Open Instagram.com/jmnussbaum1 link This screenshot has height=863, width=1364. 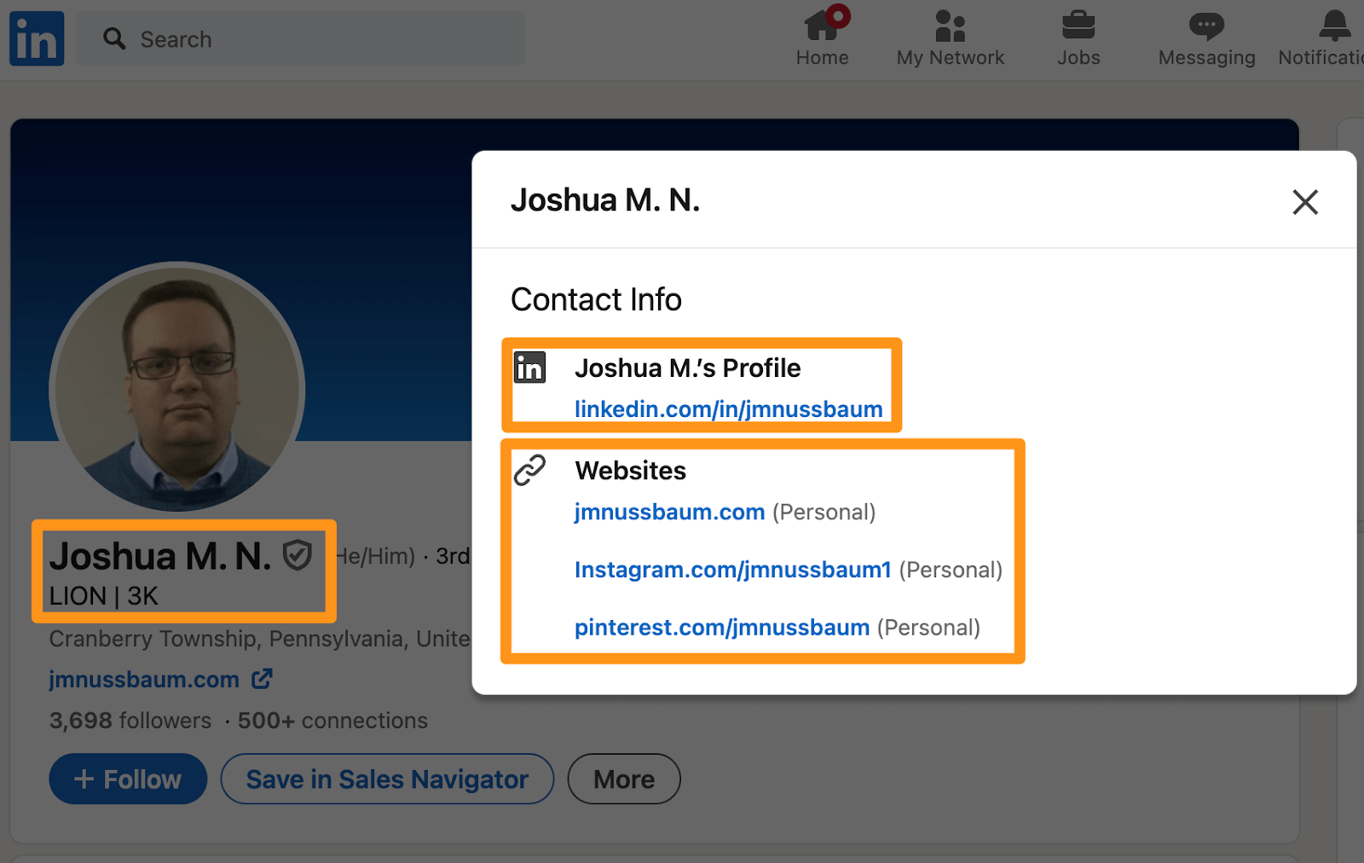click(732, 570)
